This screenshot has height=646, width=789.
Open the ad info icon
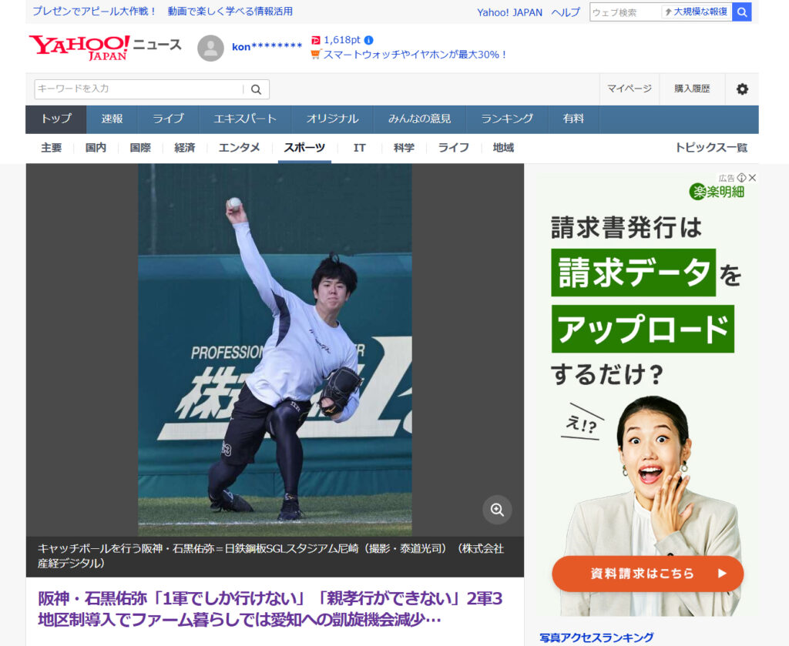(x=741, y=178)
